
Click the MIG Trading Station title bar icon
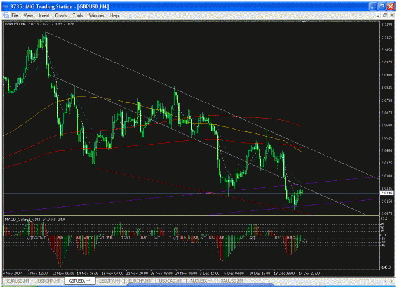click(5, 6)
